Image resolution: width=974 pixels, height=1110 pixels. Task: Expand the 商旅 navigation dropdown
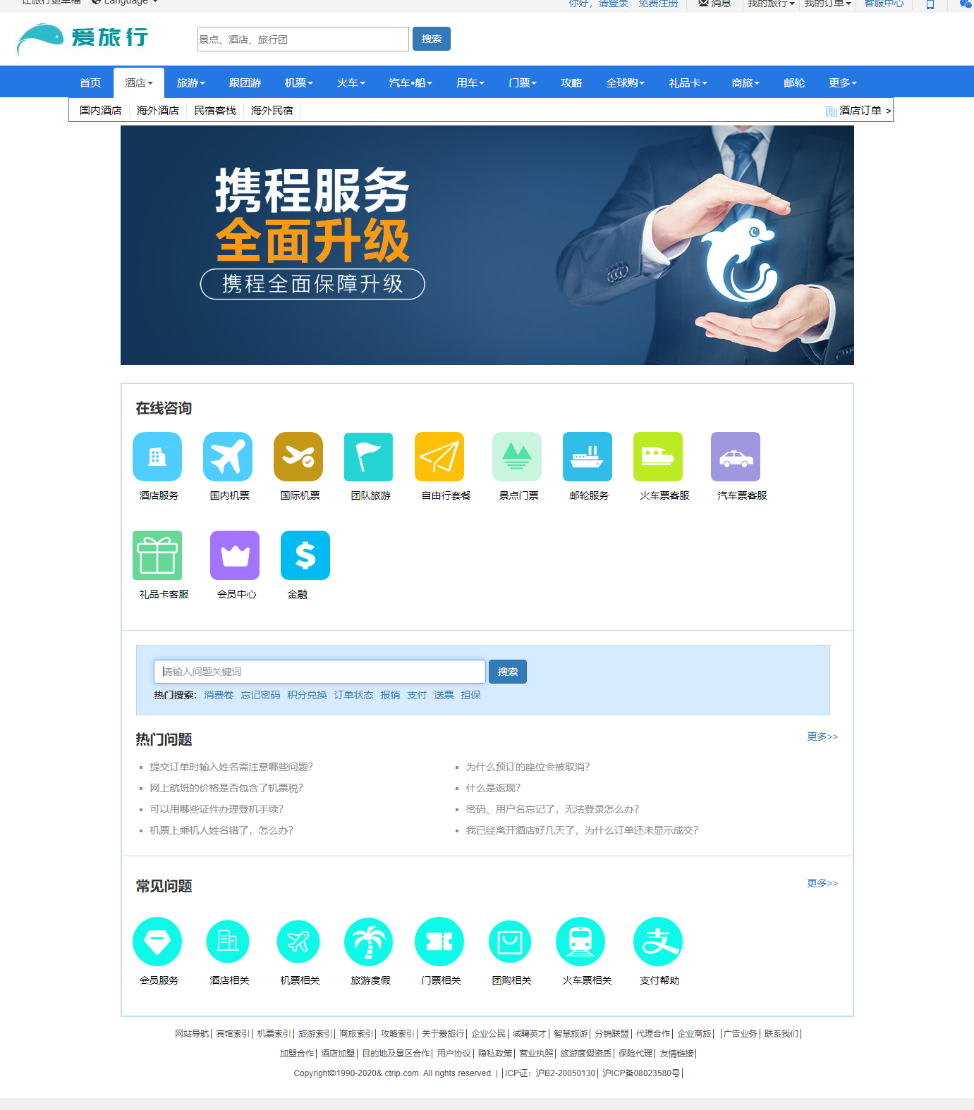pyautogui.click(x=745, y=82)
